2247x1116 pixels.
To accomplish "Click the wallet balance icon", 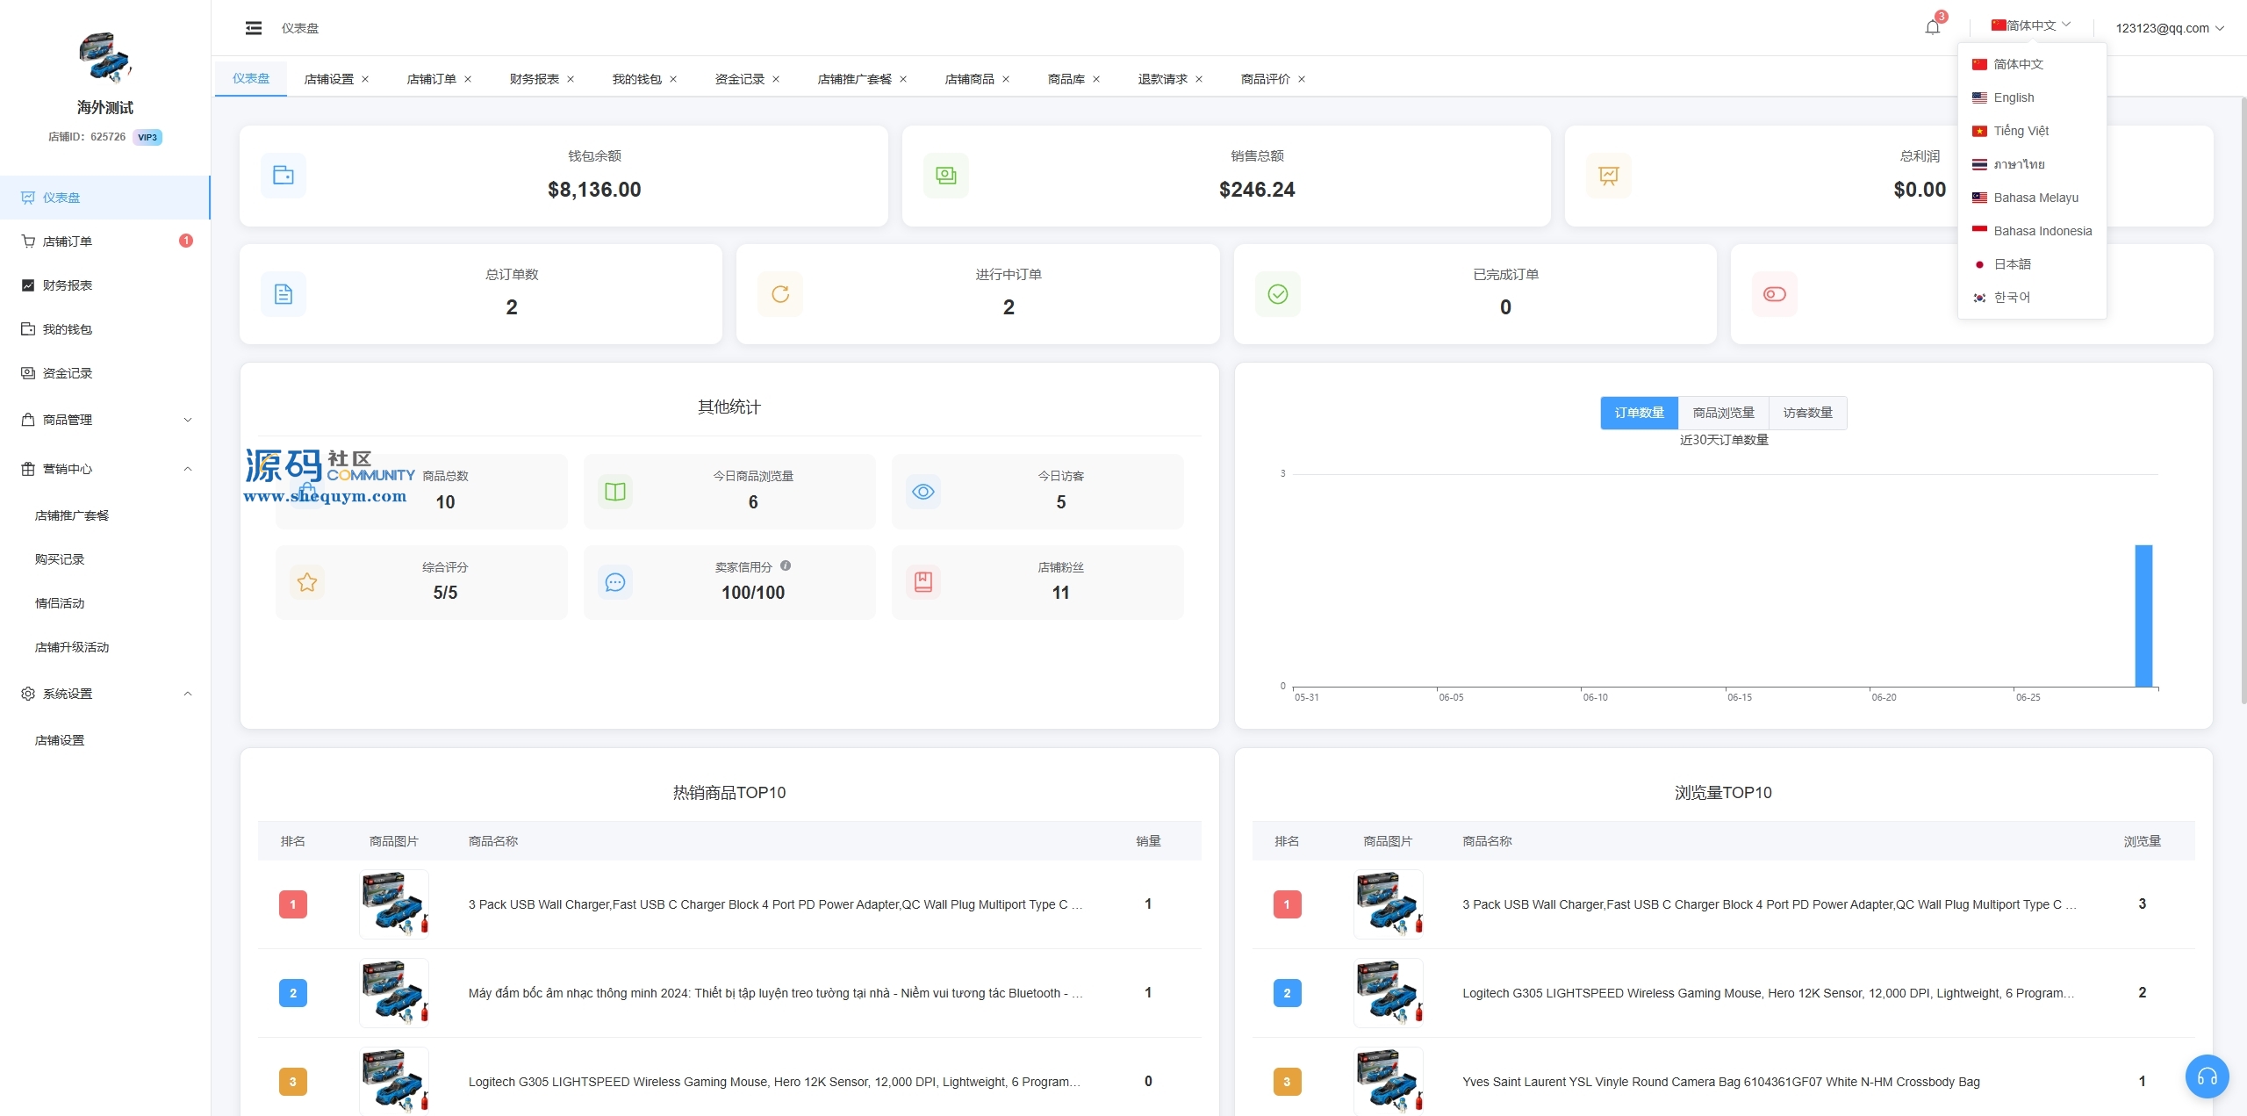I will 284,176.
